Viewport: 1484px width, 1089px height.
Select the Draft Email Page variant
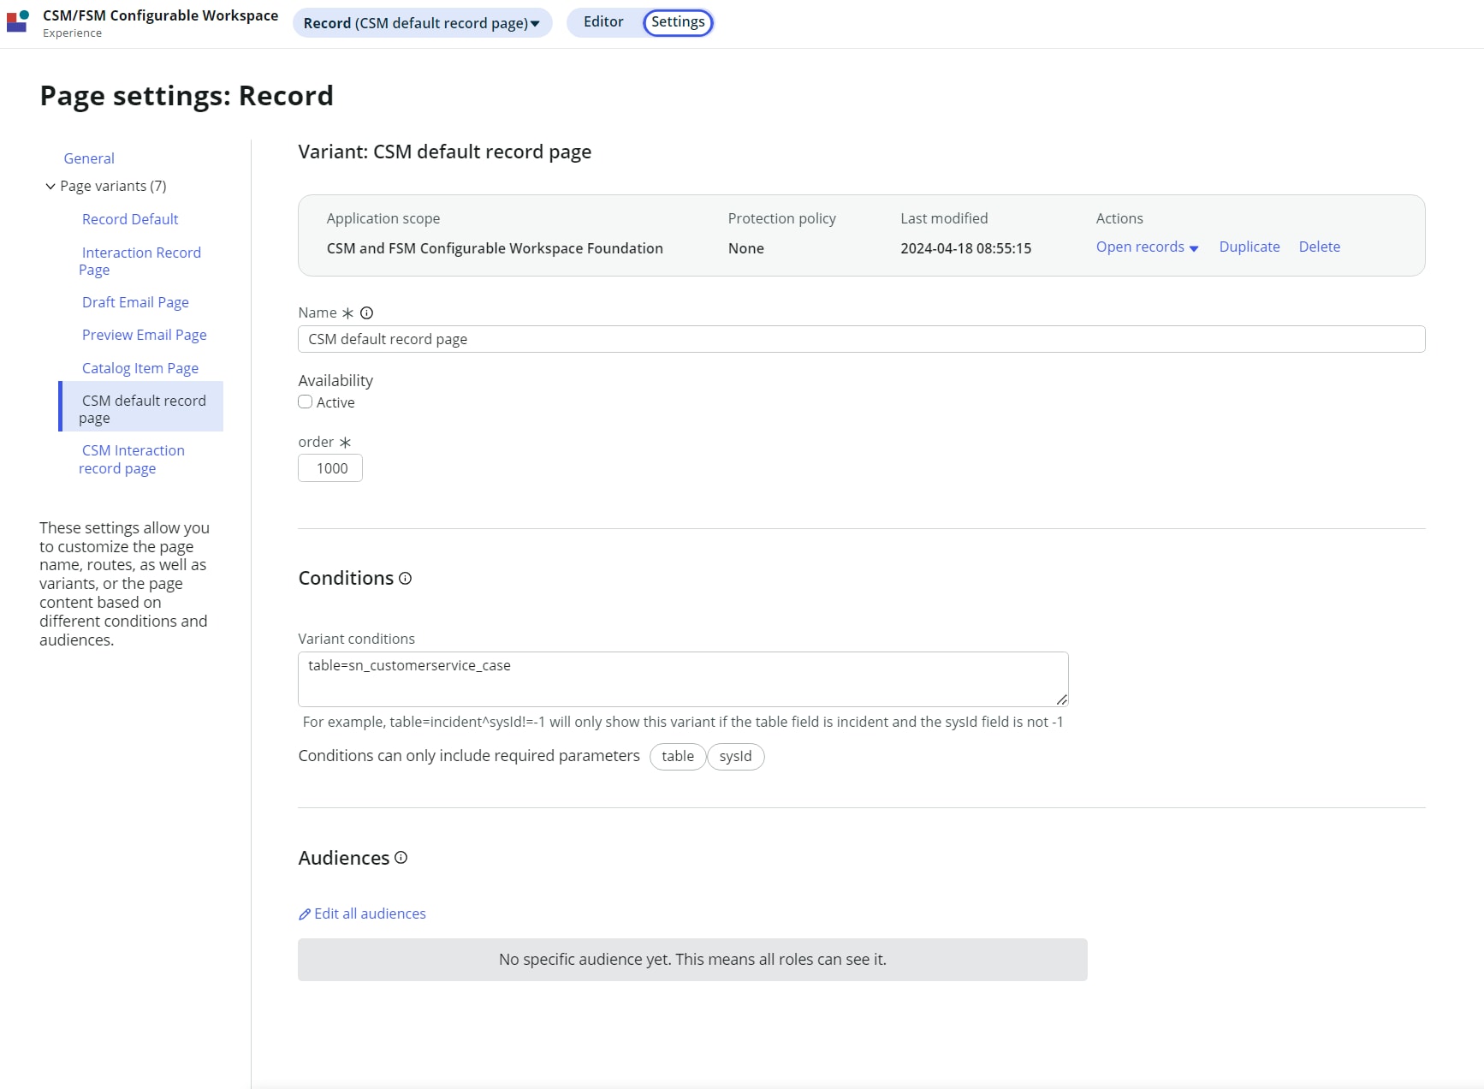click(x=135, y=301)
